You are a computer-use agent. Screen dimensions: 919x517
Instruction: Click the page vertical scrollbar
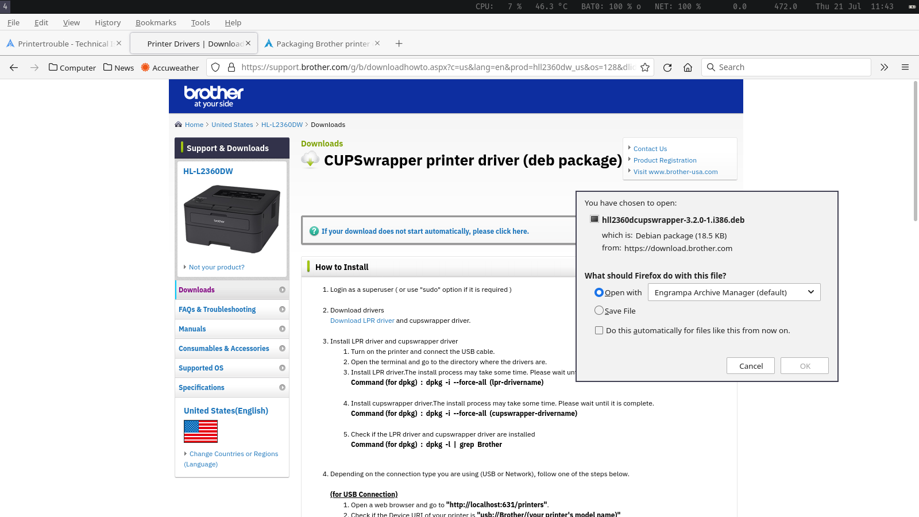916,151
